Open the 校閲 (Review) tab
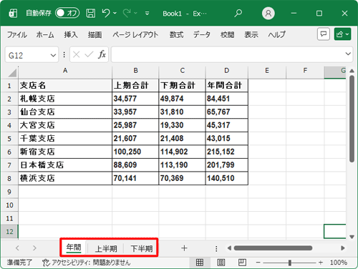The image size is (358, 269). pyautogui.click(x=227, y=35)
